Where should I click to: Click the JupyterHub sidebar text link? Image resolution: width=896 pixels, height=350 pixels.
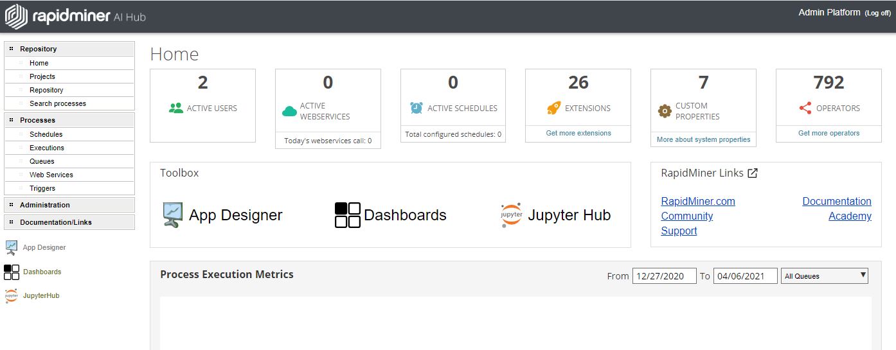pyautogui.click(x=41, y=295)
